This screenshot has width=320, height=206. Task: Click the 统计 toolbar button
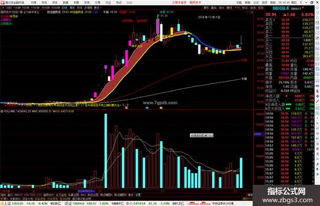(222, 8)
